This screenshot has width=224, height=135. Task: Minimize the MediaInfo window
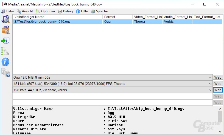point(192,4)
